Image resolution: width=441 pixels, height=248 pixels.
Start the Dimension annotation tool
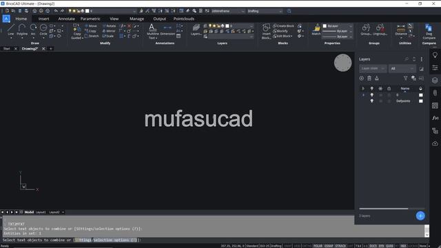(x=167, y=30)
